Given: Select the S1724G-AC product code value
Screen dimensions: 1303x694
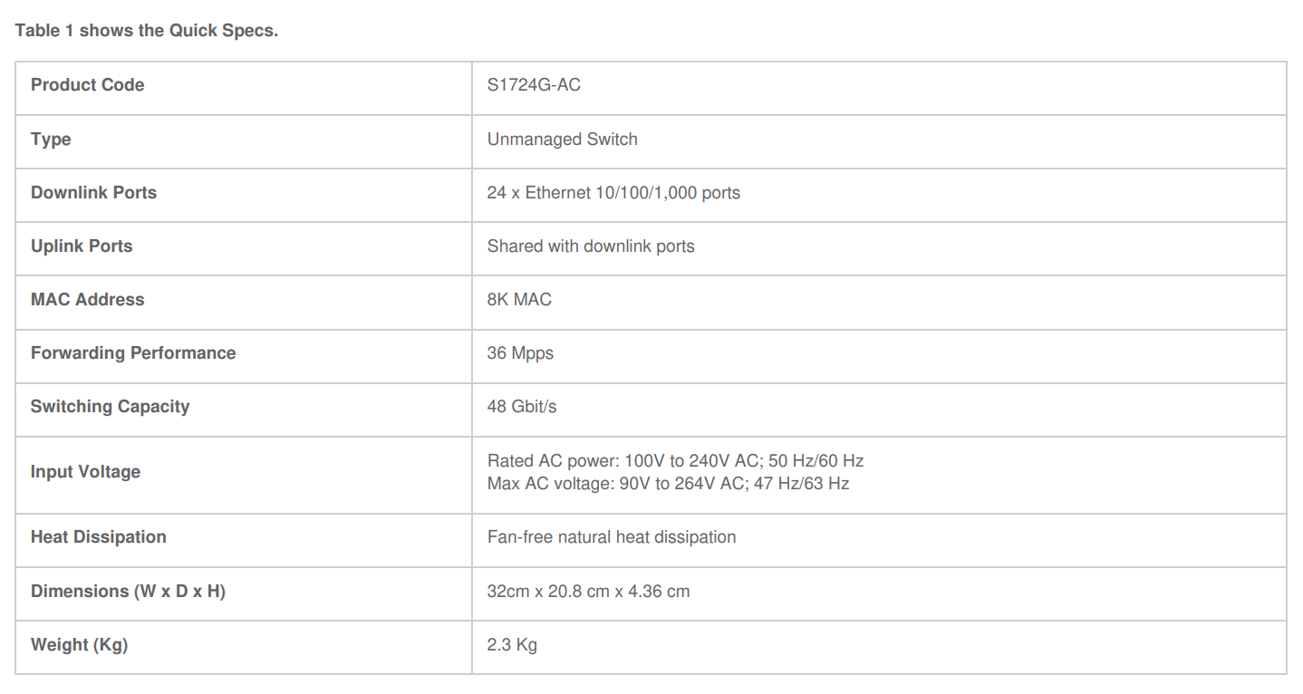Looking at the screenshot, I should 534,85.
